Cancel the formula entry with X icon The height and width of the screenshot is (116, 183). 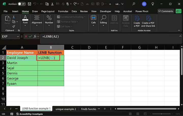point(26,36)
